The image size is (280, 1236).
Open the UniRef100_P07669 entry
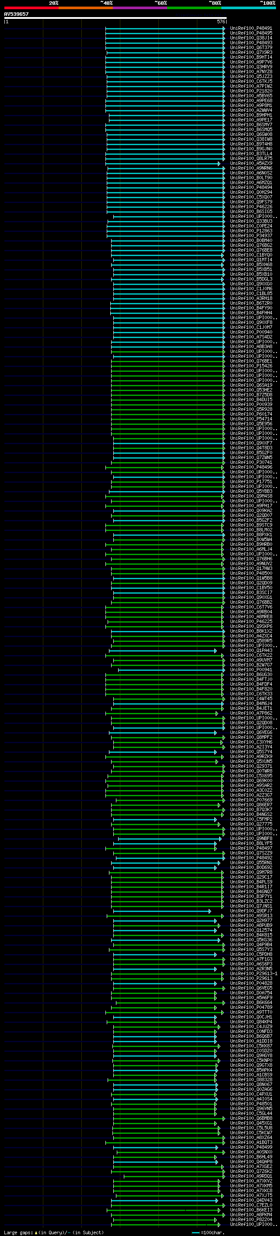251,799
